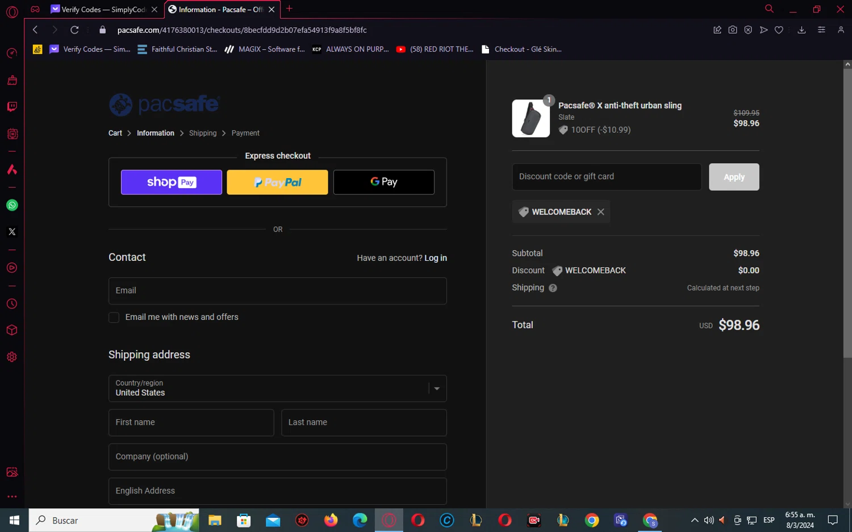Pay with PayPal button

coord(277,182)
